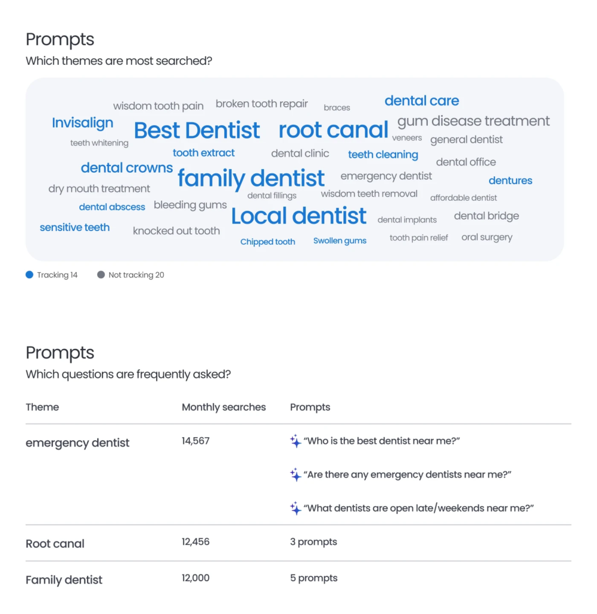
Task: Click the blue Tracking 14 legend dot
Action: (x=29, y=275)
